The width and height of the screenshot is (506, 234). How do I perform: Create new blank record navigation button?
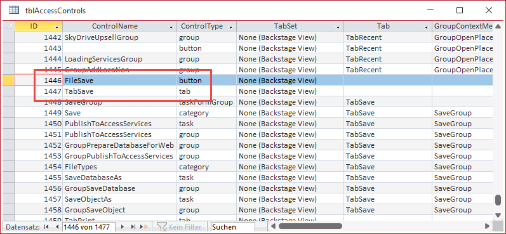144,227
